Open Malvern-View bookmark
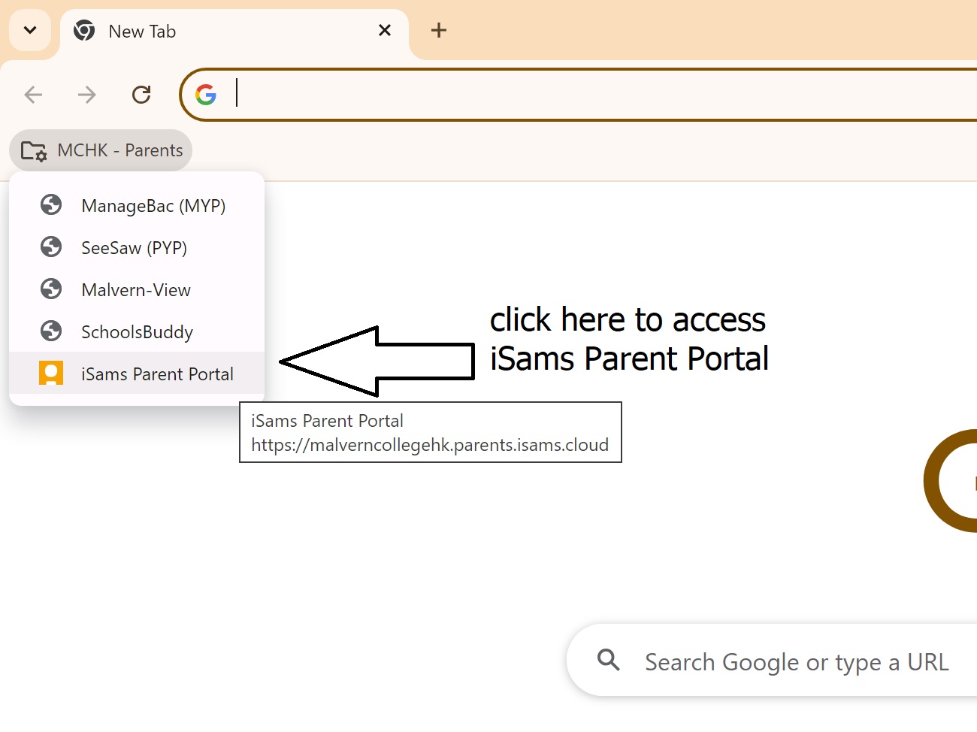 tap(137, 289)
